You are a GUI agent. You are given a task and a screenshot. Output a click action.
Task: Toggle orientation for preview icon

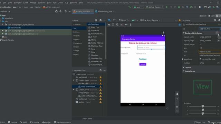(x=114, y=20)
